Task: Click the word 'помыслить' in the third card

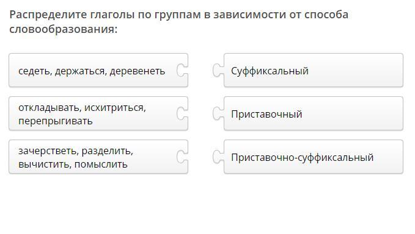Action: coord(101,165)
